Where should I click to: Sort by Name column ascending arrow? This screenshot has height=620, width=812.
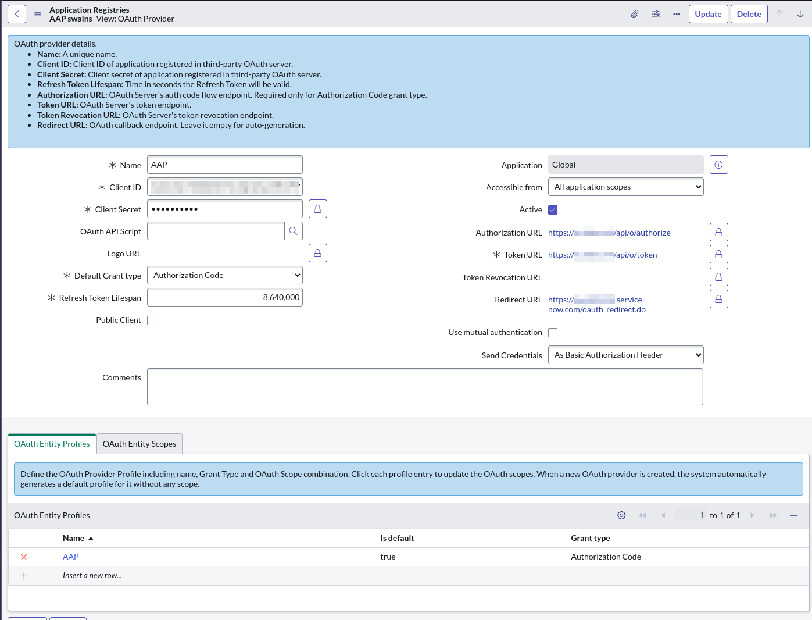click(91, 539)
